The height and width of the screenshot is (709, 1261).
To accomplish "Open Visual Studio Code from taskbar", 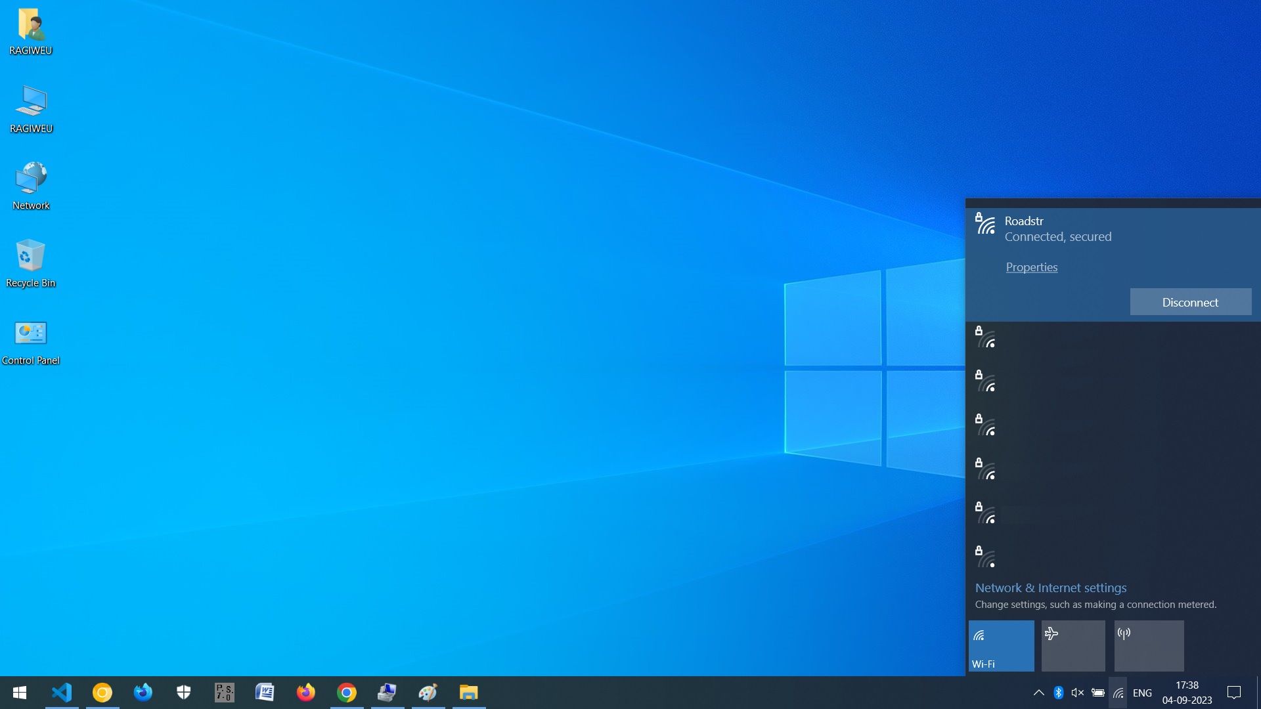I will [62, 693].
